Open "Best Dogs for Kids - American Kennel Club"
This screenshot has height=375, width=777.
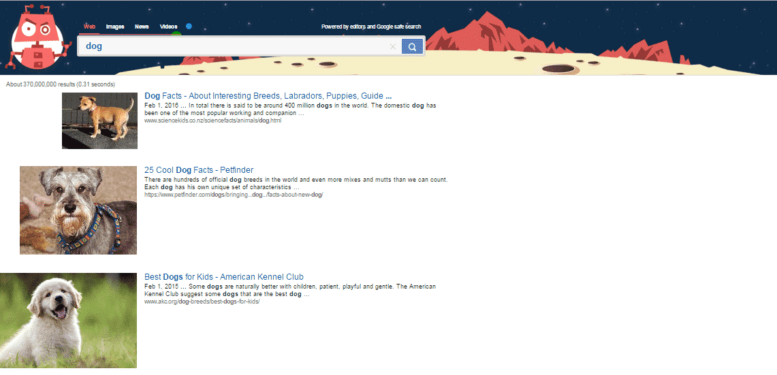click(x=224, y=277)
